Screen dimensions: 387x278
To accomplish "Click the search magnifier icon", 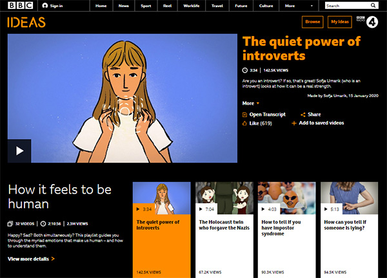I will (x=373, y=5).
